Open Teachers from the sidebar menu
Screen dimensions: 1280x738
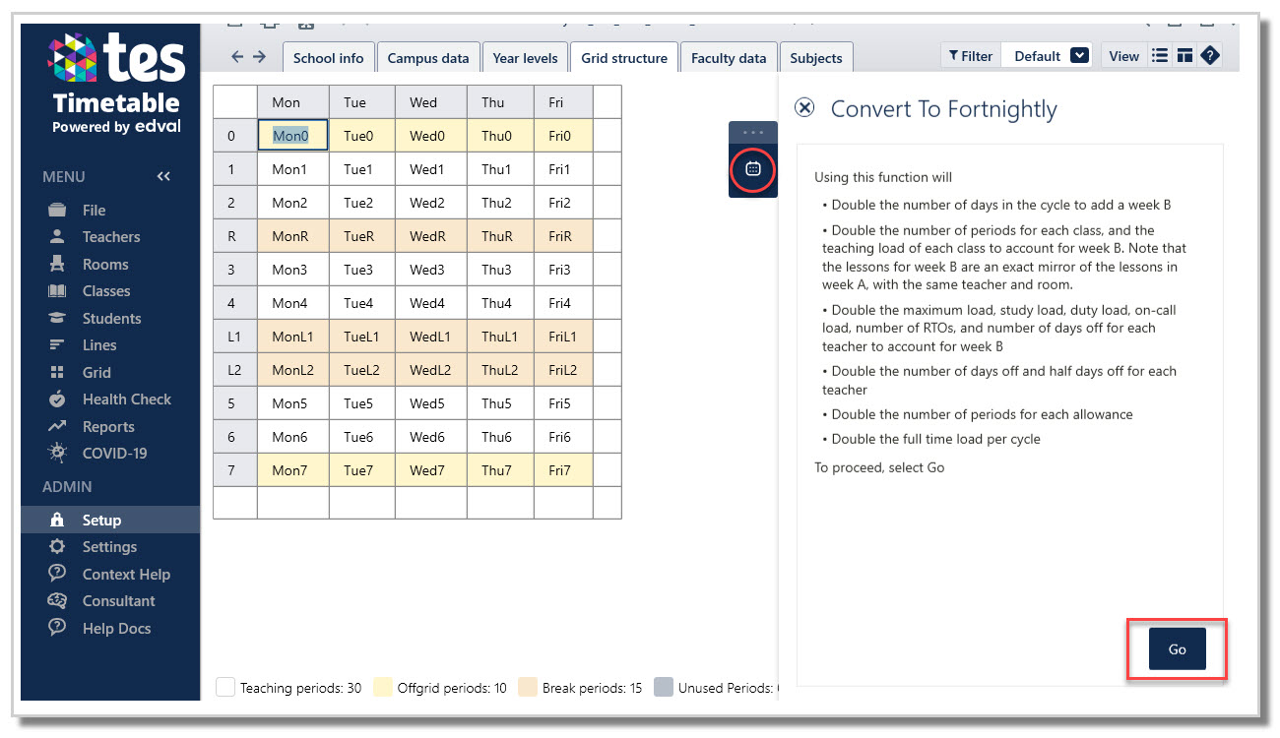click(111, 237)
